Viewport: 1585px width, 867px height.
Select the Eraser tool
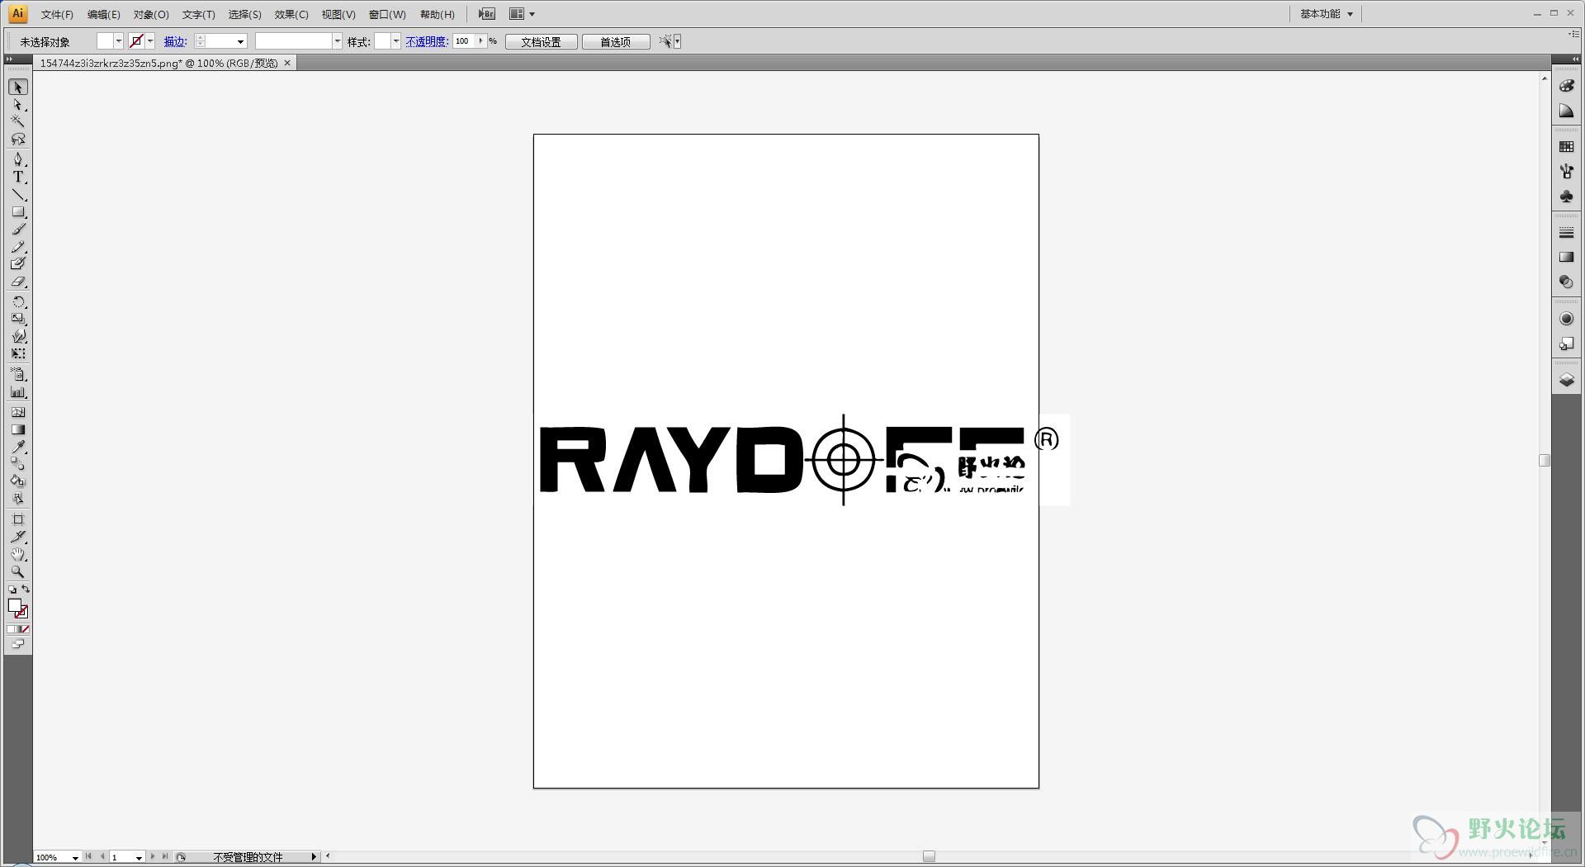point(18,282)
